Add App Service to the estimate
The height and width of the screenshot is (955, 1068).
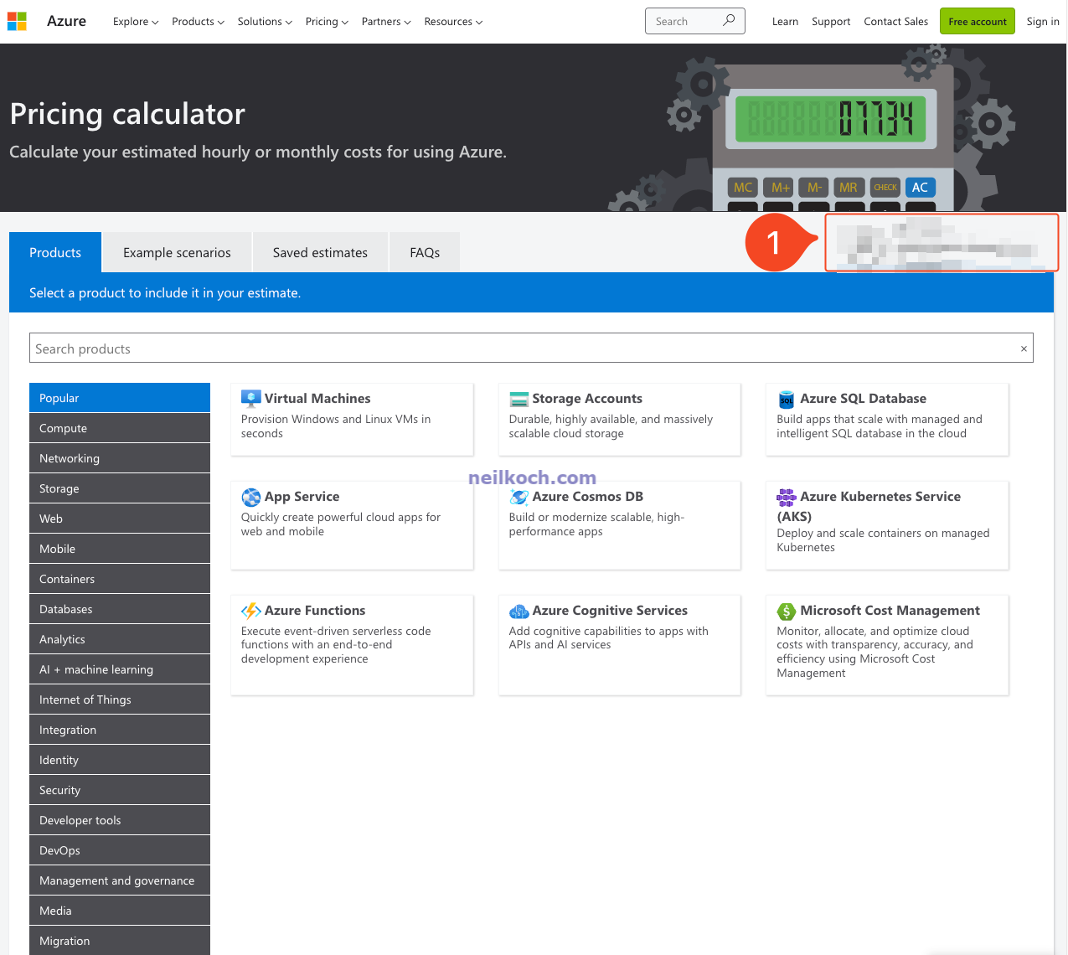[352, 524]
